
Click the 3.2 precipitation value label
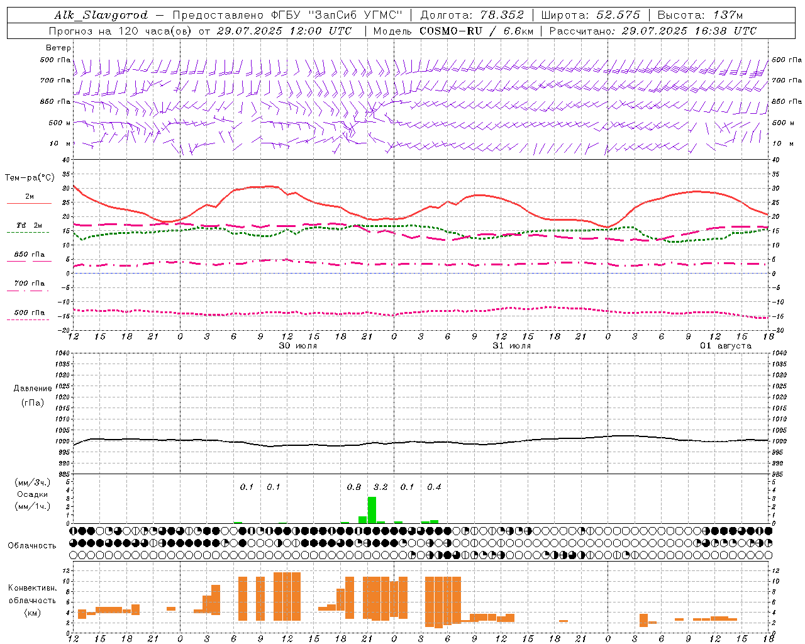point(380,487)
